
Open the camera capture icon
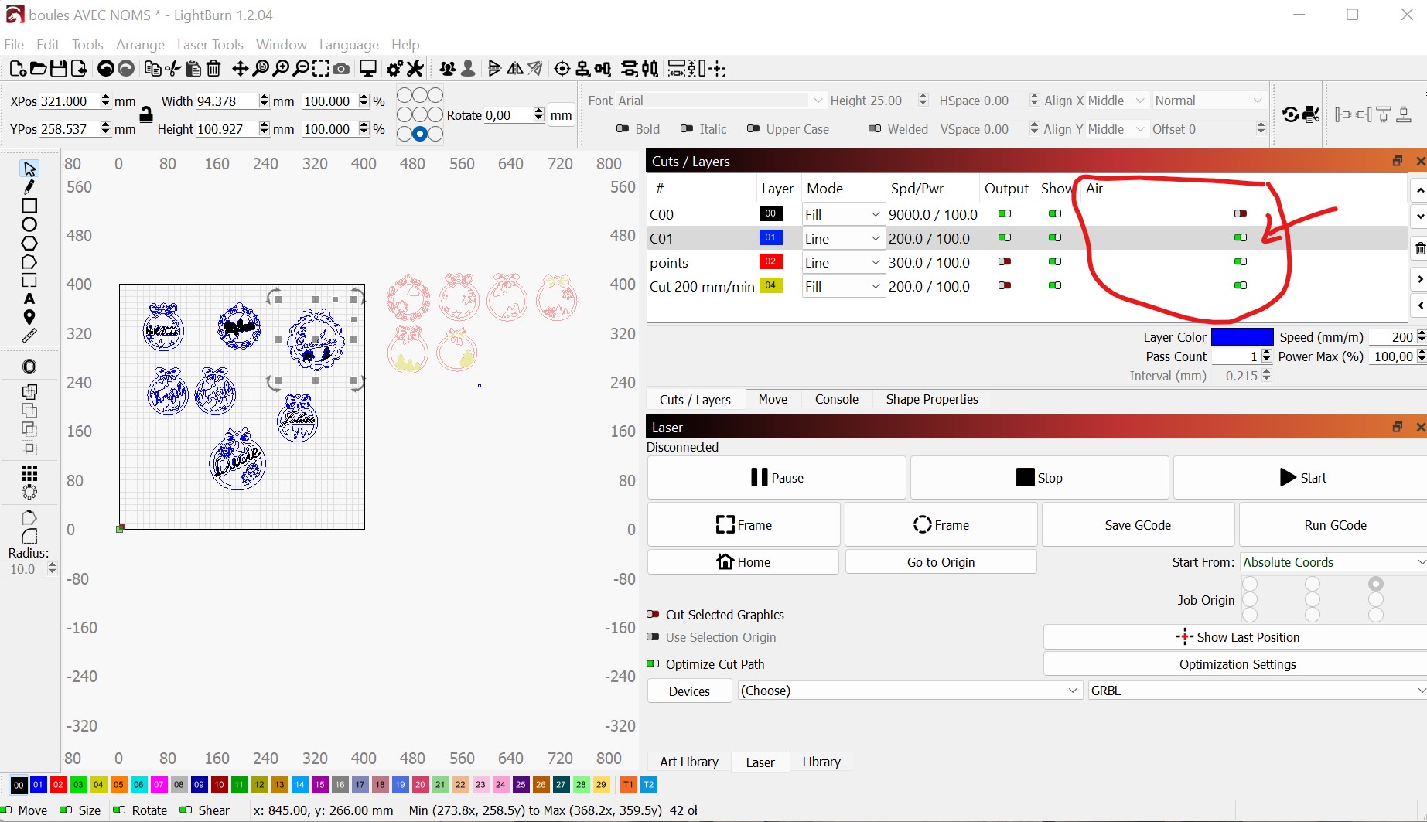[341, 69]
